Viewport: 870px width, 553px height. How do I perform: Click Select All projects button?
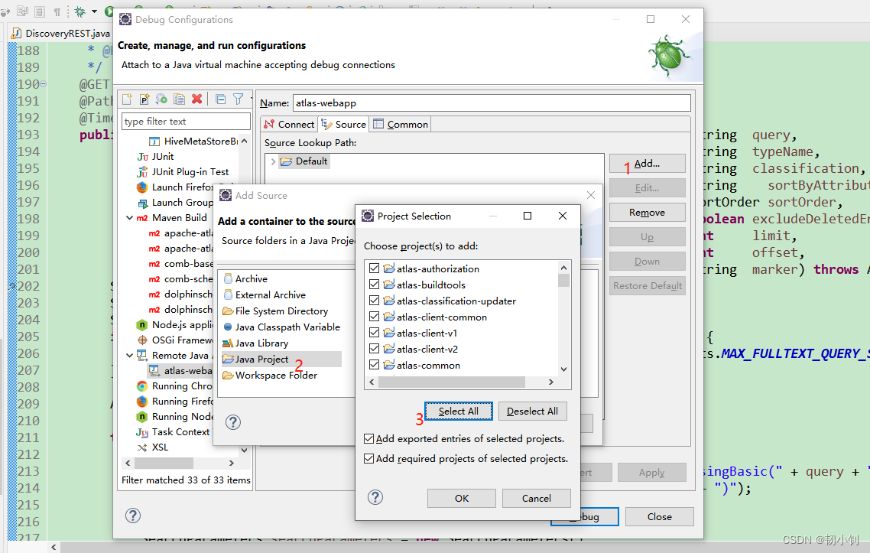point(458,411)
